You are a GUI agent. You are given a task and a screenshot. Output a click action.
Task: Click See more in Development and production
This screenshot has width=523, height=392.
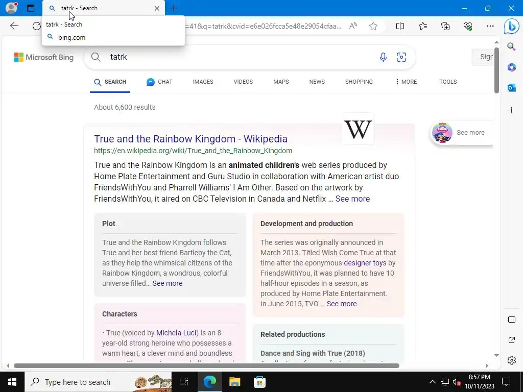point(342,304)
